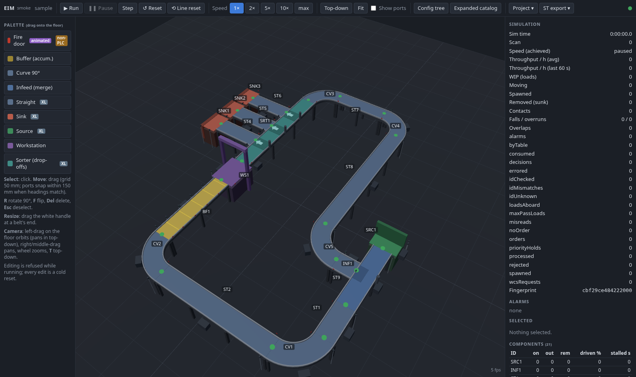Open the Project dropdown menu
The height and width of the screenshot is (377, 636).
pos(523,8)
